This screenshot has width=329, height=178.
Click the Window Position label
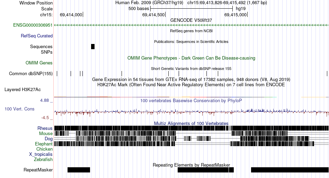click(x=36, y=3)
